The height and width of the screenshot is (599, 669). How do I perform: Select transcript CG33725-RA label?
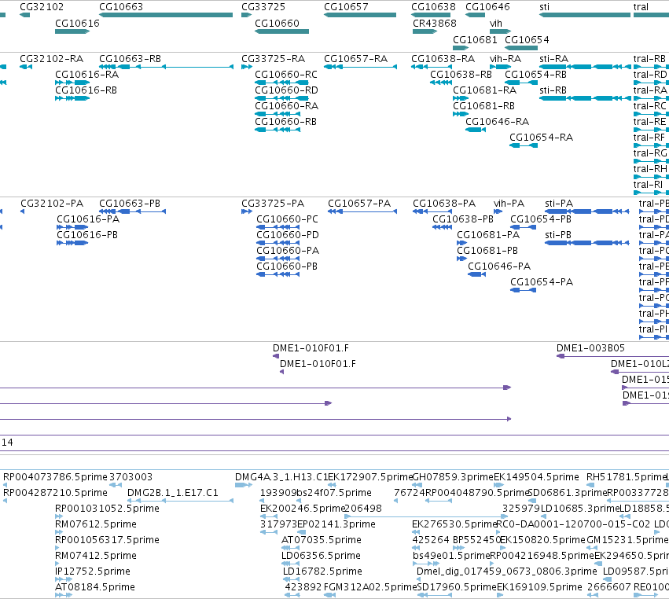pyautogui.click(x=273, y=59)
